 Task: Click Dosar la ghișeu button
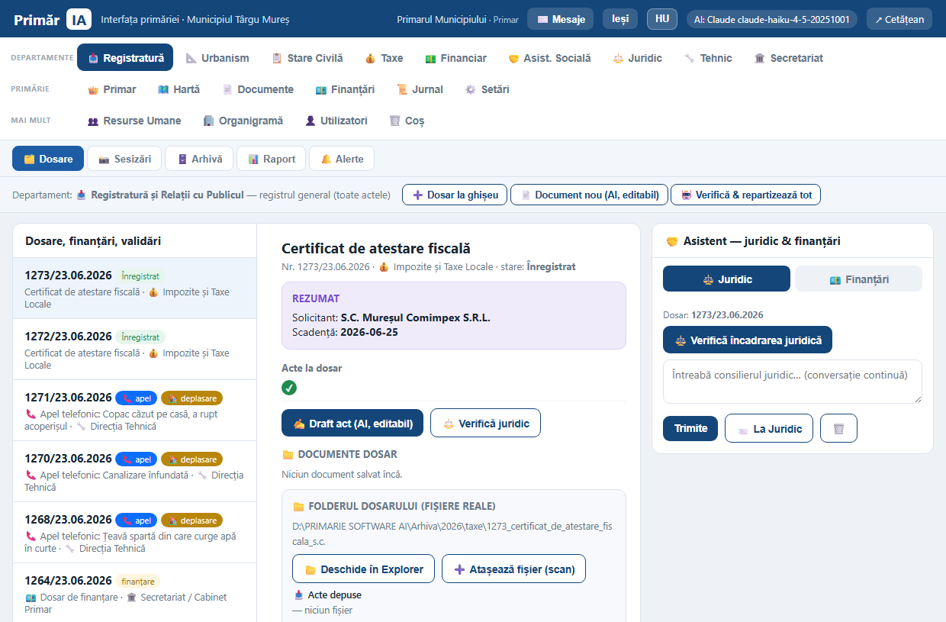[455, 195]
